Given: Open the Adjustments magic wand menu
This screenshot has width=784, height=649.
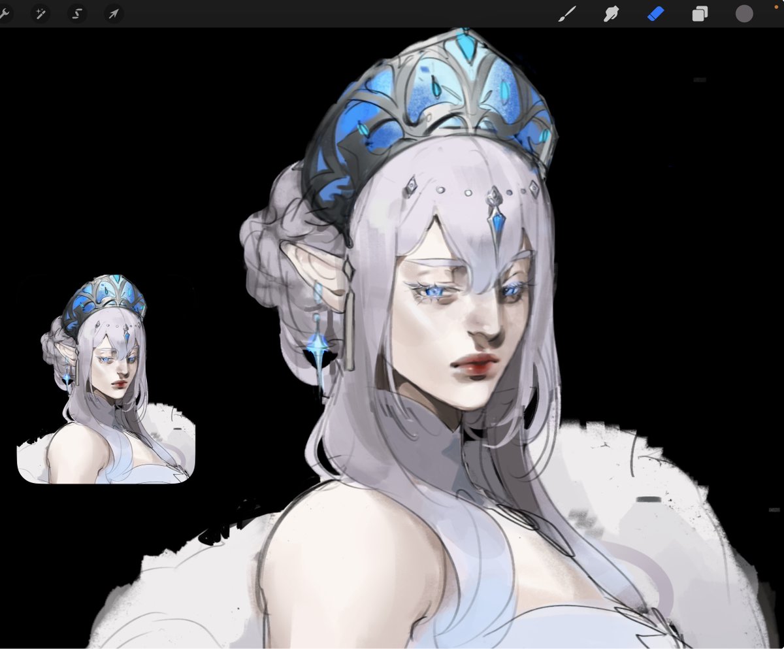Looking at the screenshot, I should click(41, 14).
